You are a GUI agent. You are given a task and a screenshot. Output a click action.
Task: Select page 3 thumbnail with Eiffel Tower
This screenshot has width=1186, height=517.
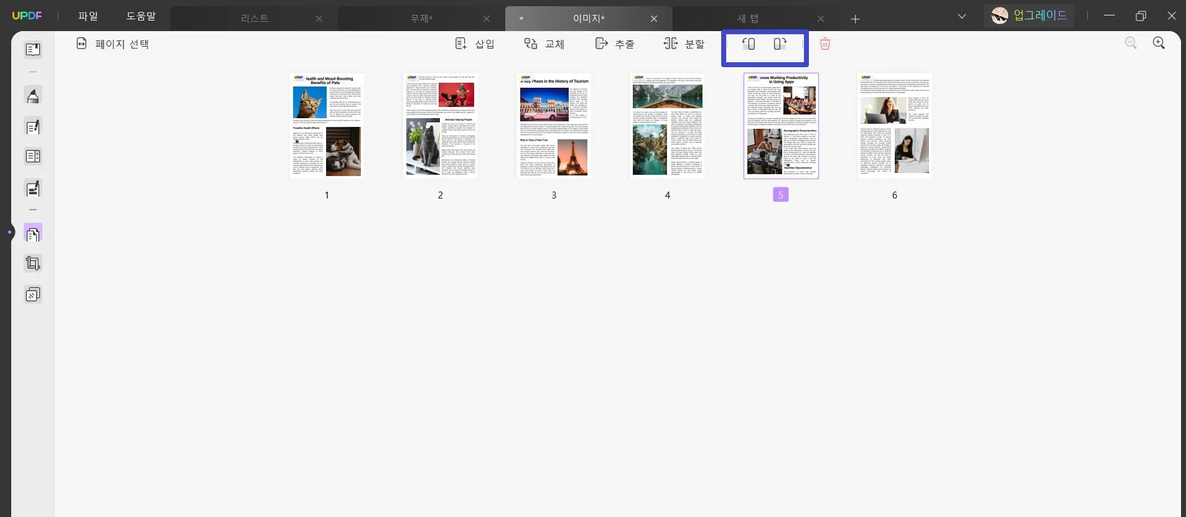554,126
